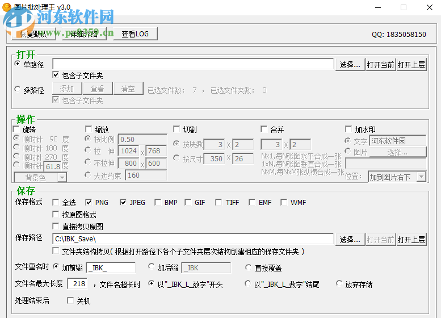Click 打开上层 in the 打开 section
The width and height of the screenshot is (441, 318).
point(411,65)
